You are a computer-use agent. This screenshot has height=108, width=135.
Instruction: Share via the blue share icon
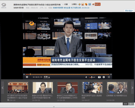point(90,4)
